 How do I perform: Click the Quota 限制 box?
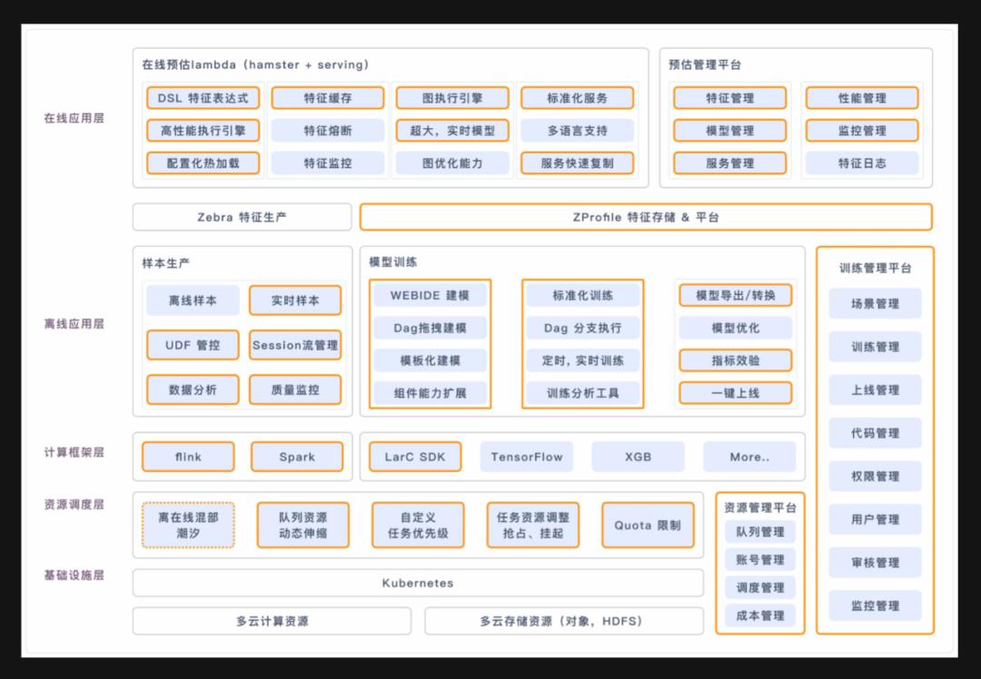click(x=649, y=526)
